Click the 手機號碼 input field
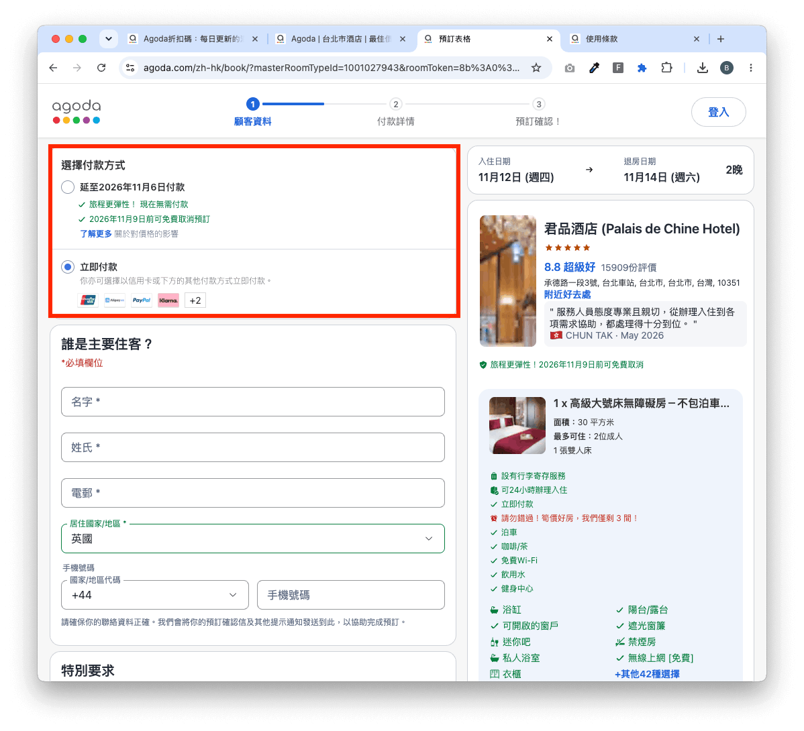The width and height of the screenshot is (804, 731). [x=351, y=595]
